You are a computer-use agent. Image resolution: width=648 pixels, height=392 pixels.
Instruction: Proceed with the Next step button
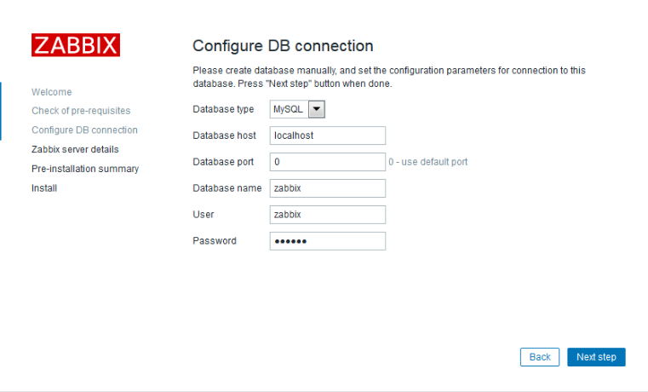click(x=596, y=357)
